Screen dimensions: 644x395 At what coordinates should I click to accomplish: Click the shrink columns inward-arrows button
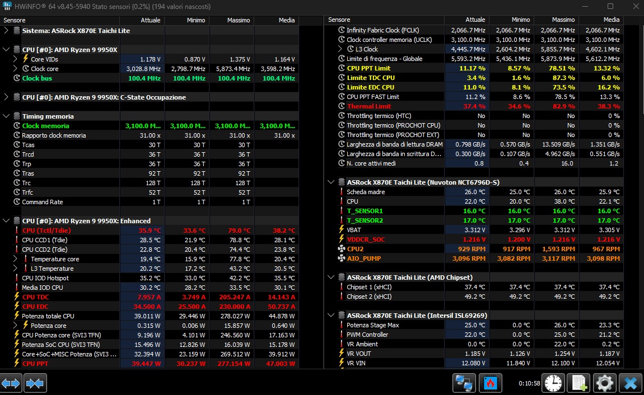[35, 383]
